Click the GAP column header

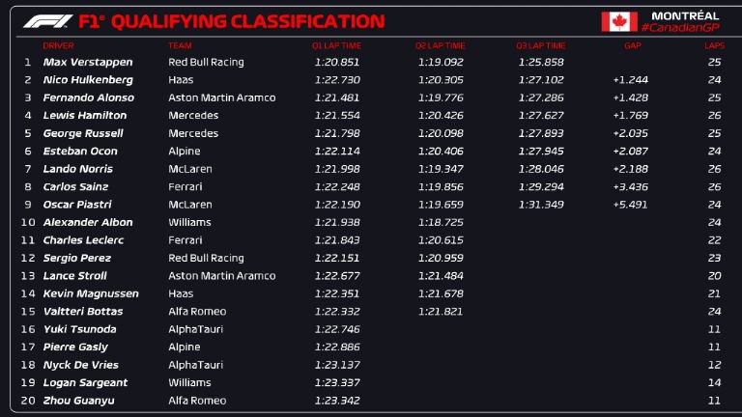tap(633, 45)
